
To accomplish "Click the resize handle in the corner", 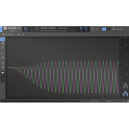I will coord(128,101).
